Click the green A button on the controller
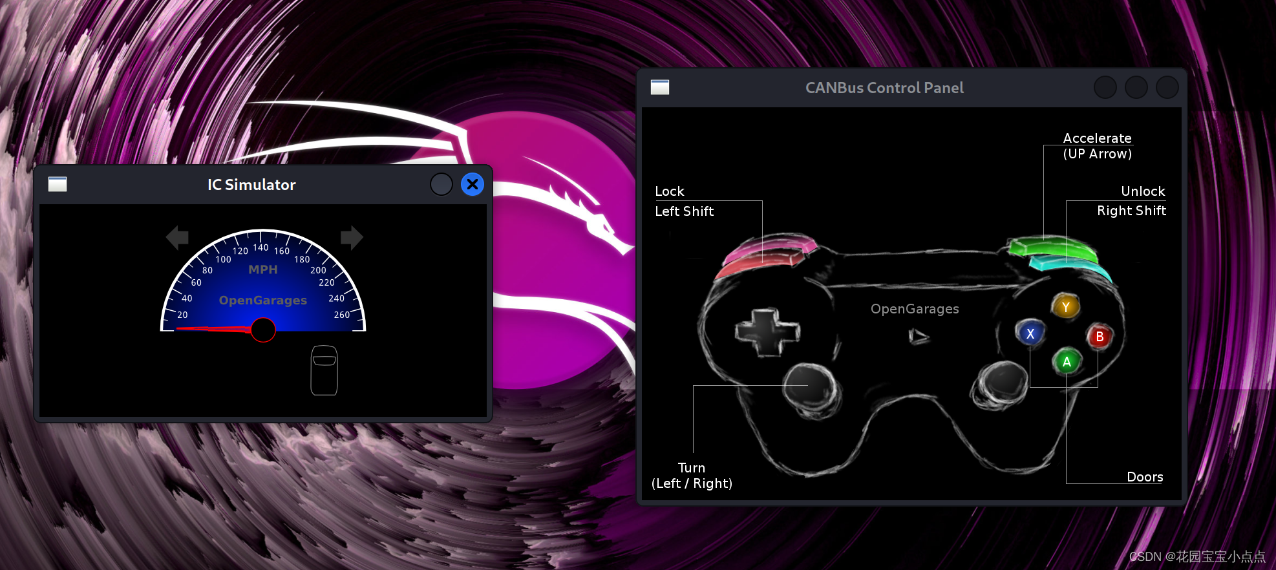 point(1067,362)
